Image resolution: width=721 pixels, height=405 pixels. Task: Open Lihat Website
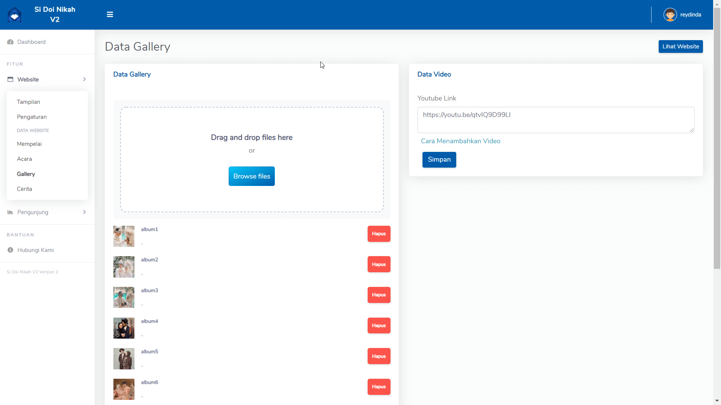click(680, 46)
